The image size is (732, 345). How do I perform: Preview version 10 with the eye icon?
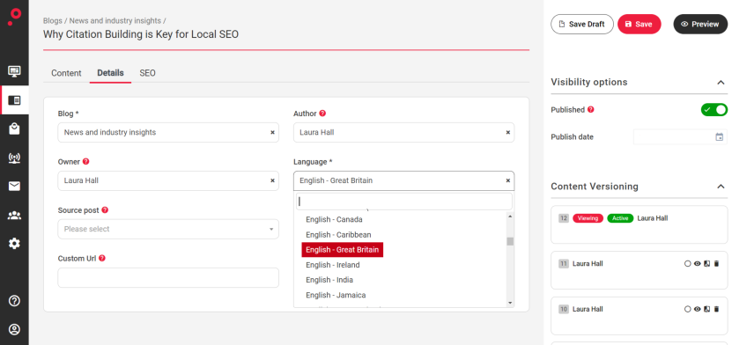point(698,309)
